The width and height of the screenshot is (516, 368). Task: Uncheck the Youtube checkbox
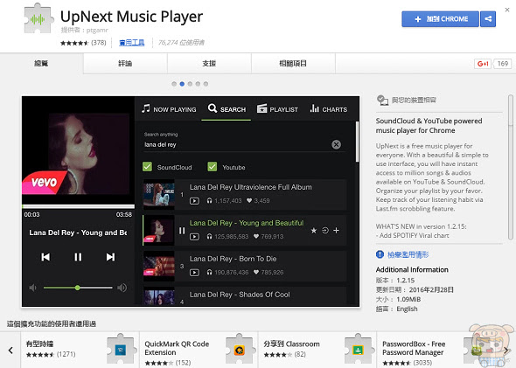pyautogui.click(x=213, y=167)
